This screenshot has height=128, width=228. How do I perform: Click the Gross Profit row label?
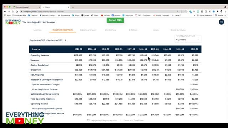coord(36,70)
